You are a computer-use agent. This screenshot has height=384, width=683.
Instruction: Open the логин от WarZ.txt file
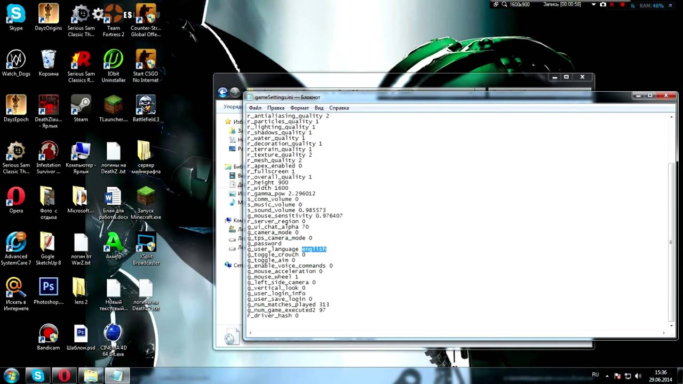81,249
